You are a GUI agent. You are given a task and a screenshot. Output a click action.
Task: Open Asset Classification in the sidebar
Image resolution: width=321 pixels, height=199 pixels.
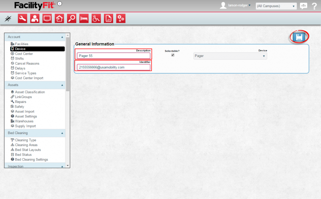pyautogui.click(x=30, y=92)
